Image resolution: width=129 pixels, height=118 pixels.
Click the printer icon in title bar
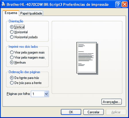point(3,4)
